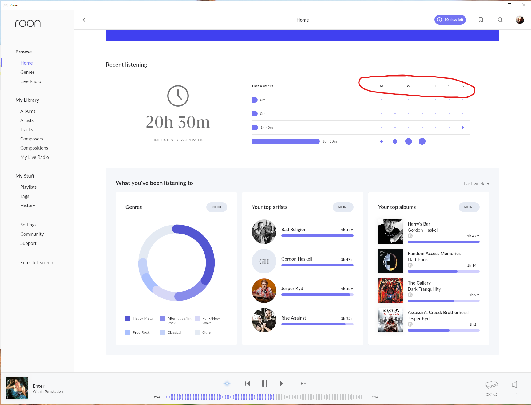Skip to the next track
This screenshot has width=531, height=405.
point(282,383)
